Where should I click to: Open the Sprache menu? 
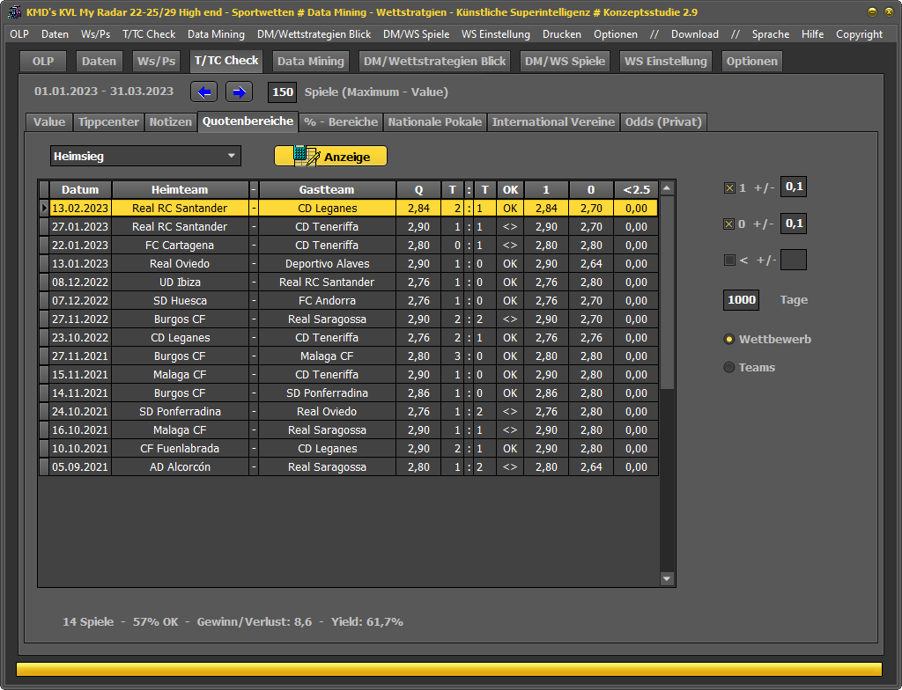point(770,34)
